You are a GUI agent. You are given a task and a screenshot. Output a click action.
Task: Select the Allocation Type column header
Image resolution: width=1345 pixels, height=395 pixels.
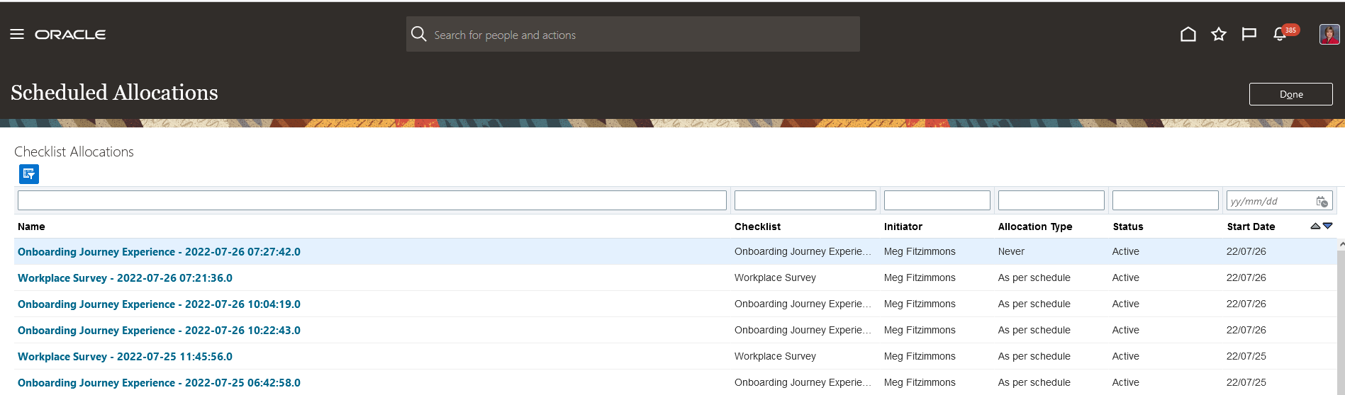[1034, 227]
